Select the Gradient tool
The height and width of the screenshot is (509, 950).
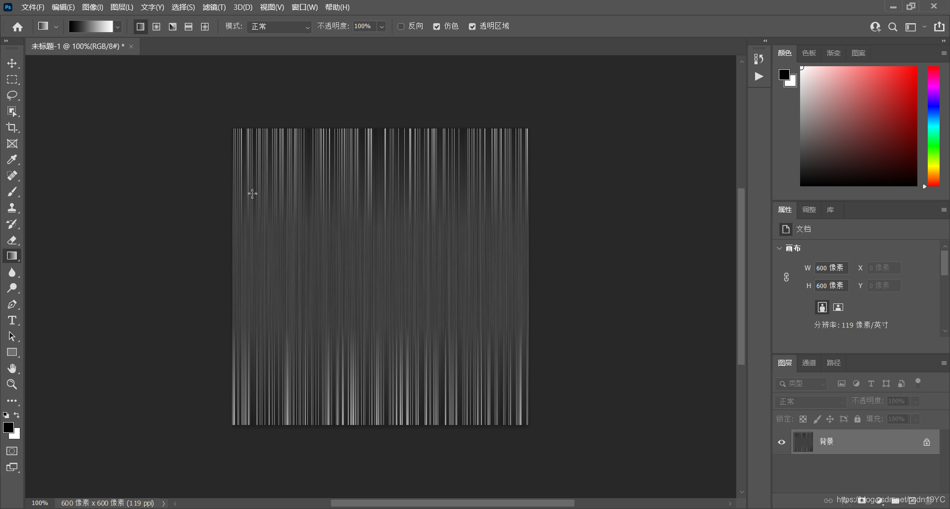[12, 256]
